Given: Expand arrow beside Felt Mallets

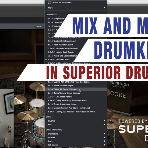Looking at the screenshot, I should [105, 145].
